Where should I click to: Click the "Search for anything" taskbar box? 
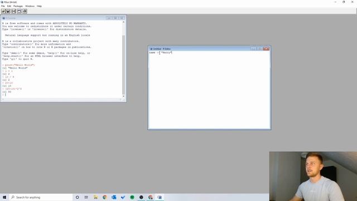pyautogui.click(x=41, y=197)
